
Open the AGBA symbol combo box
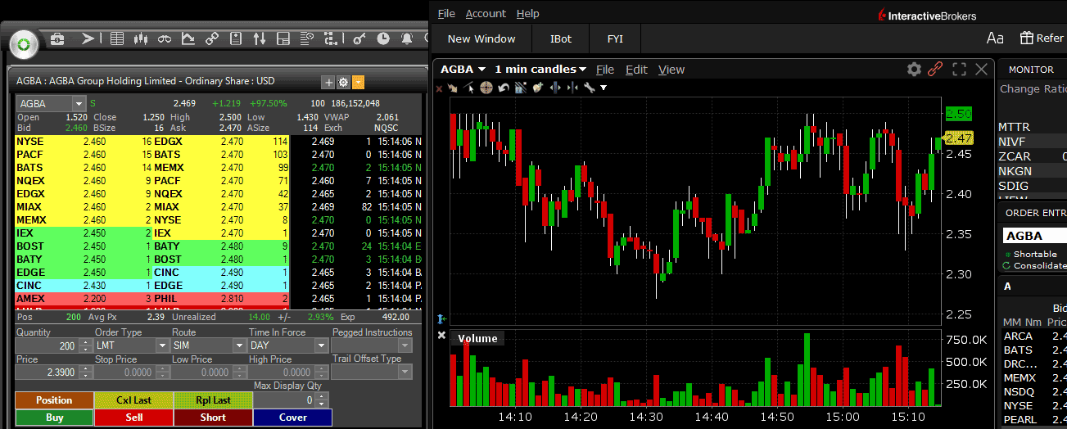point(51,103)
